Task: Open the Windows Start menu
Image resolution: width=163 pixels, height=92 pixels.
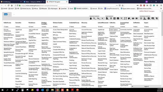Action: pyautogui.click(x=2, y=90)
